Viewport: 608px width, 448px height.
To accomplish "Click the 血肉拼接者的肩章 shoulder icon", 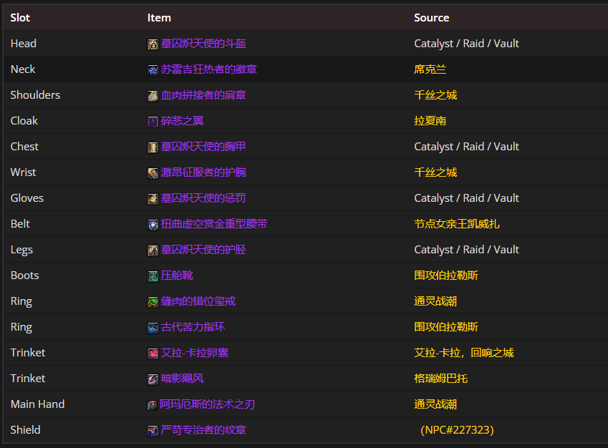I will pyautogui.click(x=152, y=95).
